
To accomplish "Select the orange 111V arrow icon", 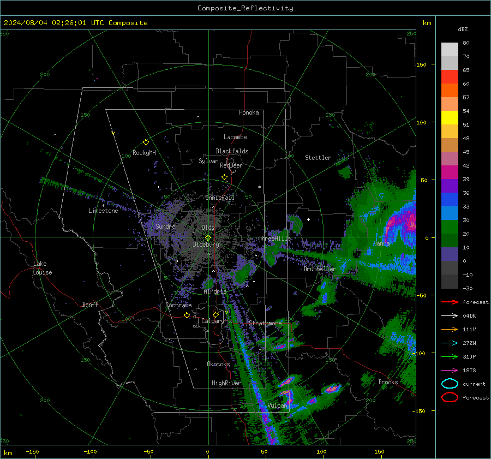I will (450, 329).
